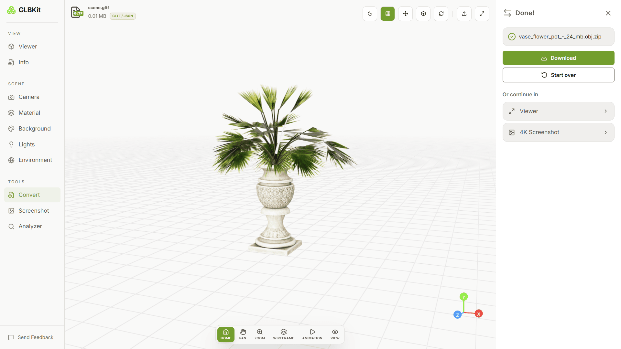The width and height of the screenshot is (621, 349).
Task: Open Background settings in sidebar
Action: (32, 129)
